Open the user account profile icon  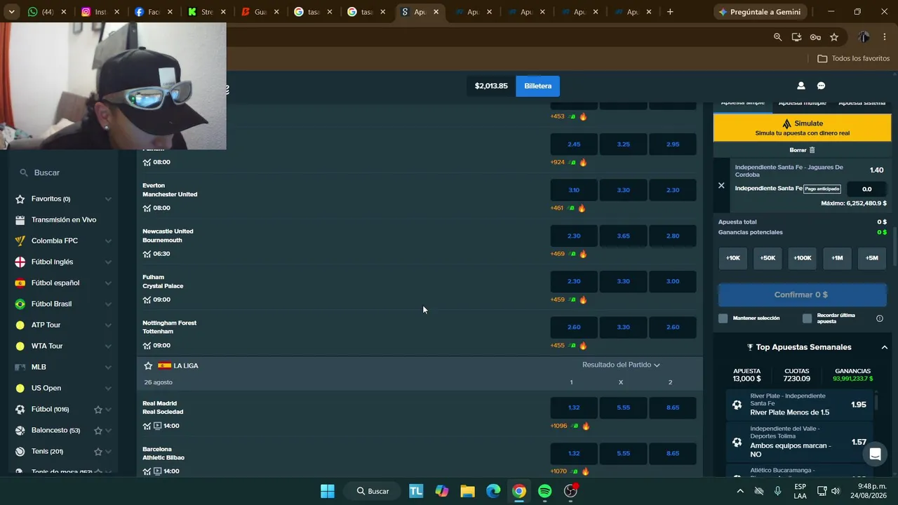pyautogui.click(x=800, y=86)
